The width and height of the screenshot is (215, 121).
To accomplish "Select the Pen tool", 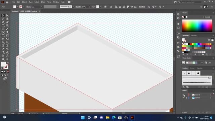I will 3,22.
